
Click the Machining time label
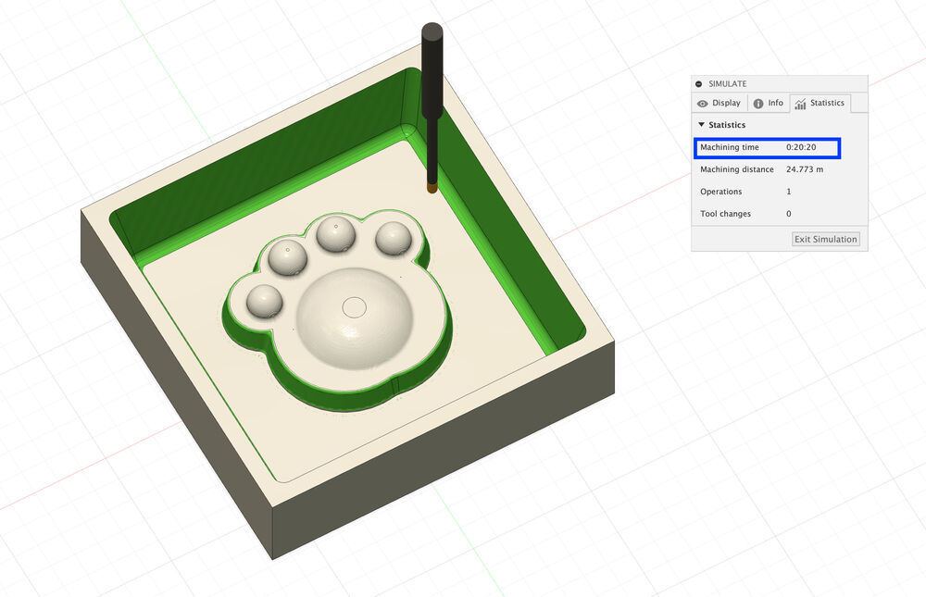(x=730, y=147)
